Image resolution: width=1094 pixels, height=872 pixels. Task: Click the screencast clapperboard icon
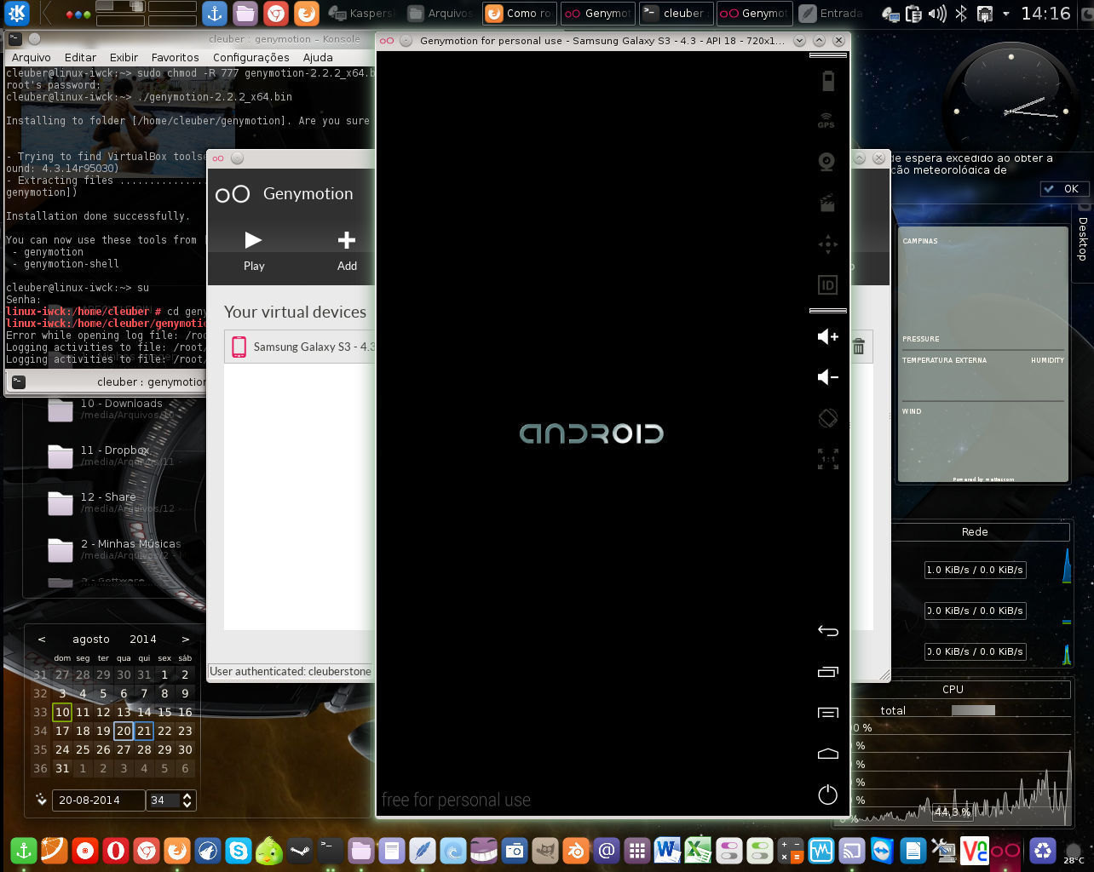pos(826,203)
